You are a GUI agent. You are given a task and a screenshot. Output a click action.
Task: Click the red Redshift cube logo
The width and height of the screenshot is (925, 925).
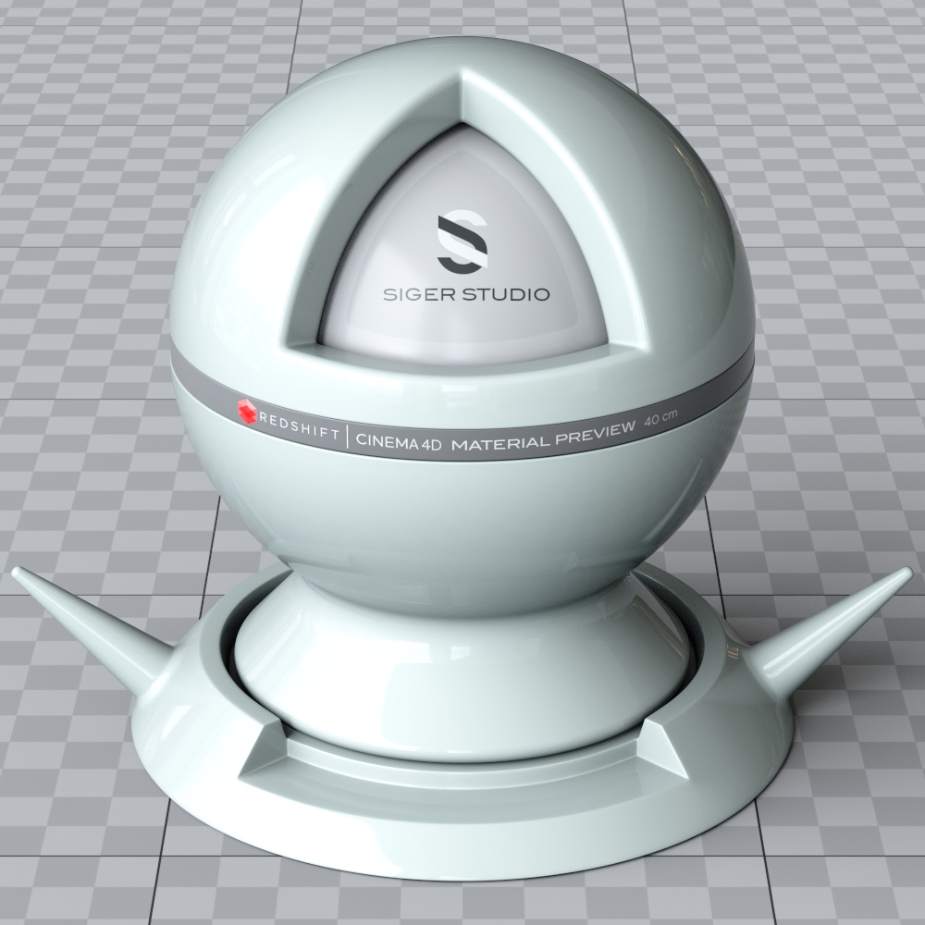(x=247, y=412)
